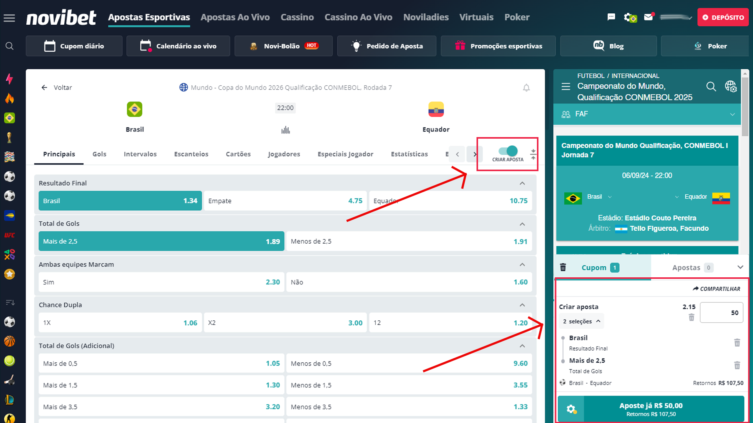
Task: Select Equador 10.75 odds
Action: [x=450, y=201]
